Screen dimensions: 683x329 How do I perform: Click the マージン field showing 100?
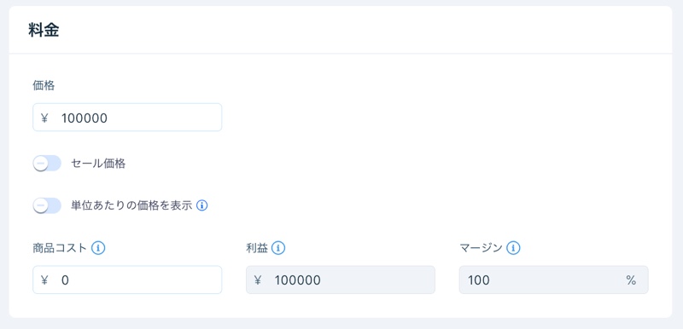(553, 280)
